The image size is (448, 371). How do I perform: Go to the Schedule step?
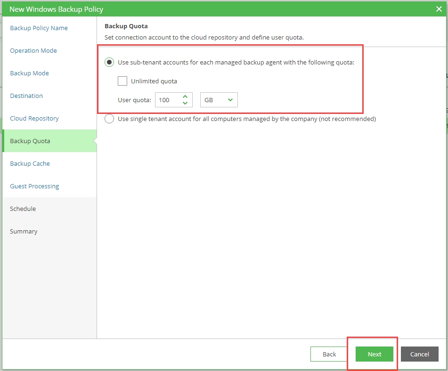23,209
